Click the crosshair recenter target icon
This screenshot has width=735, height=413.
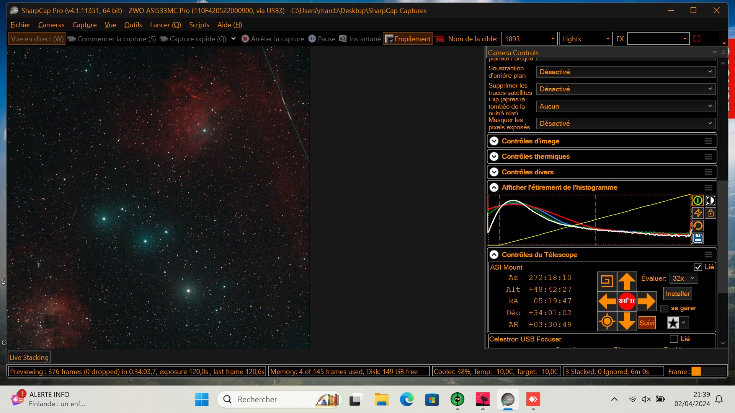tap(607, 322)
